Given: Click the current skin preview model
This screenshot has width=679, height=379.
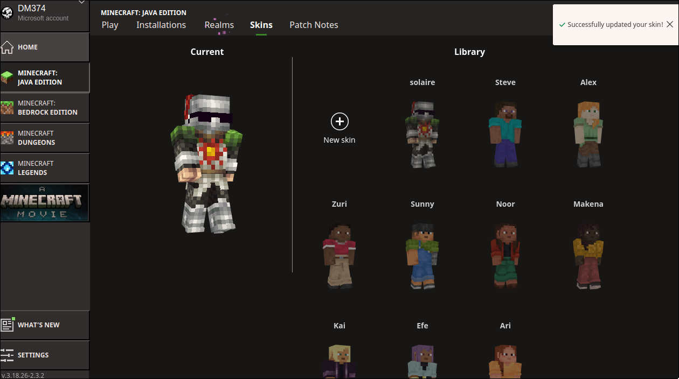Looking at the screenshot, I should pyautogui.click(x=207, y=164).
